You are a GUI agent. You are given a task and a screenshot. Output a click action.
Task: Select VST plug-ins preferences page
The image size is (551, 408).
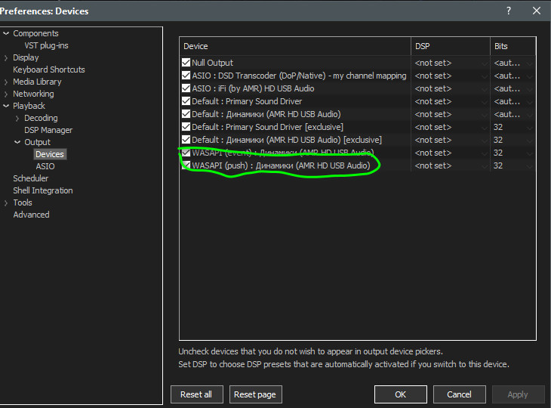click(x=46, y=45)
